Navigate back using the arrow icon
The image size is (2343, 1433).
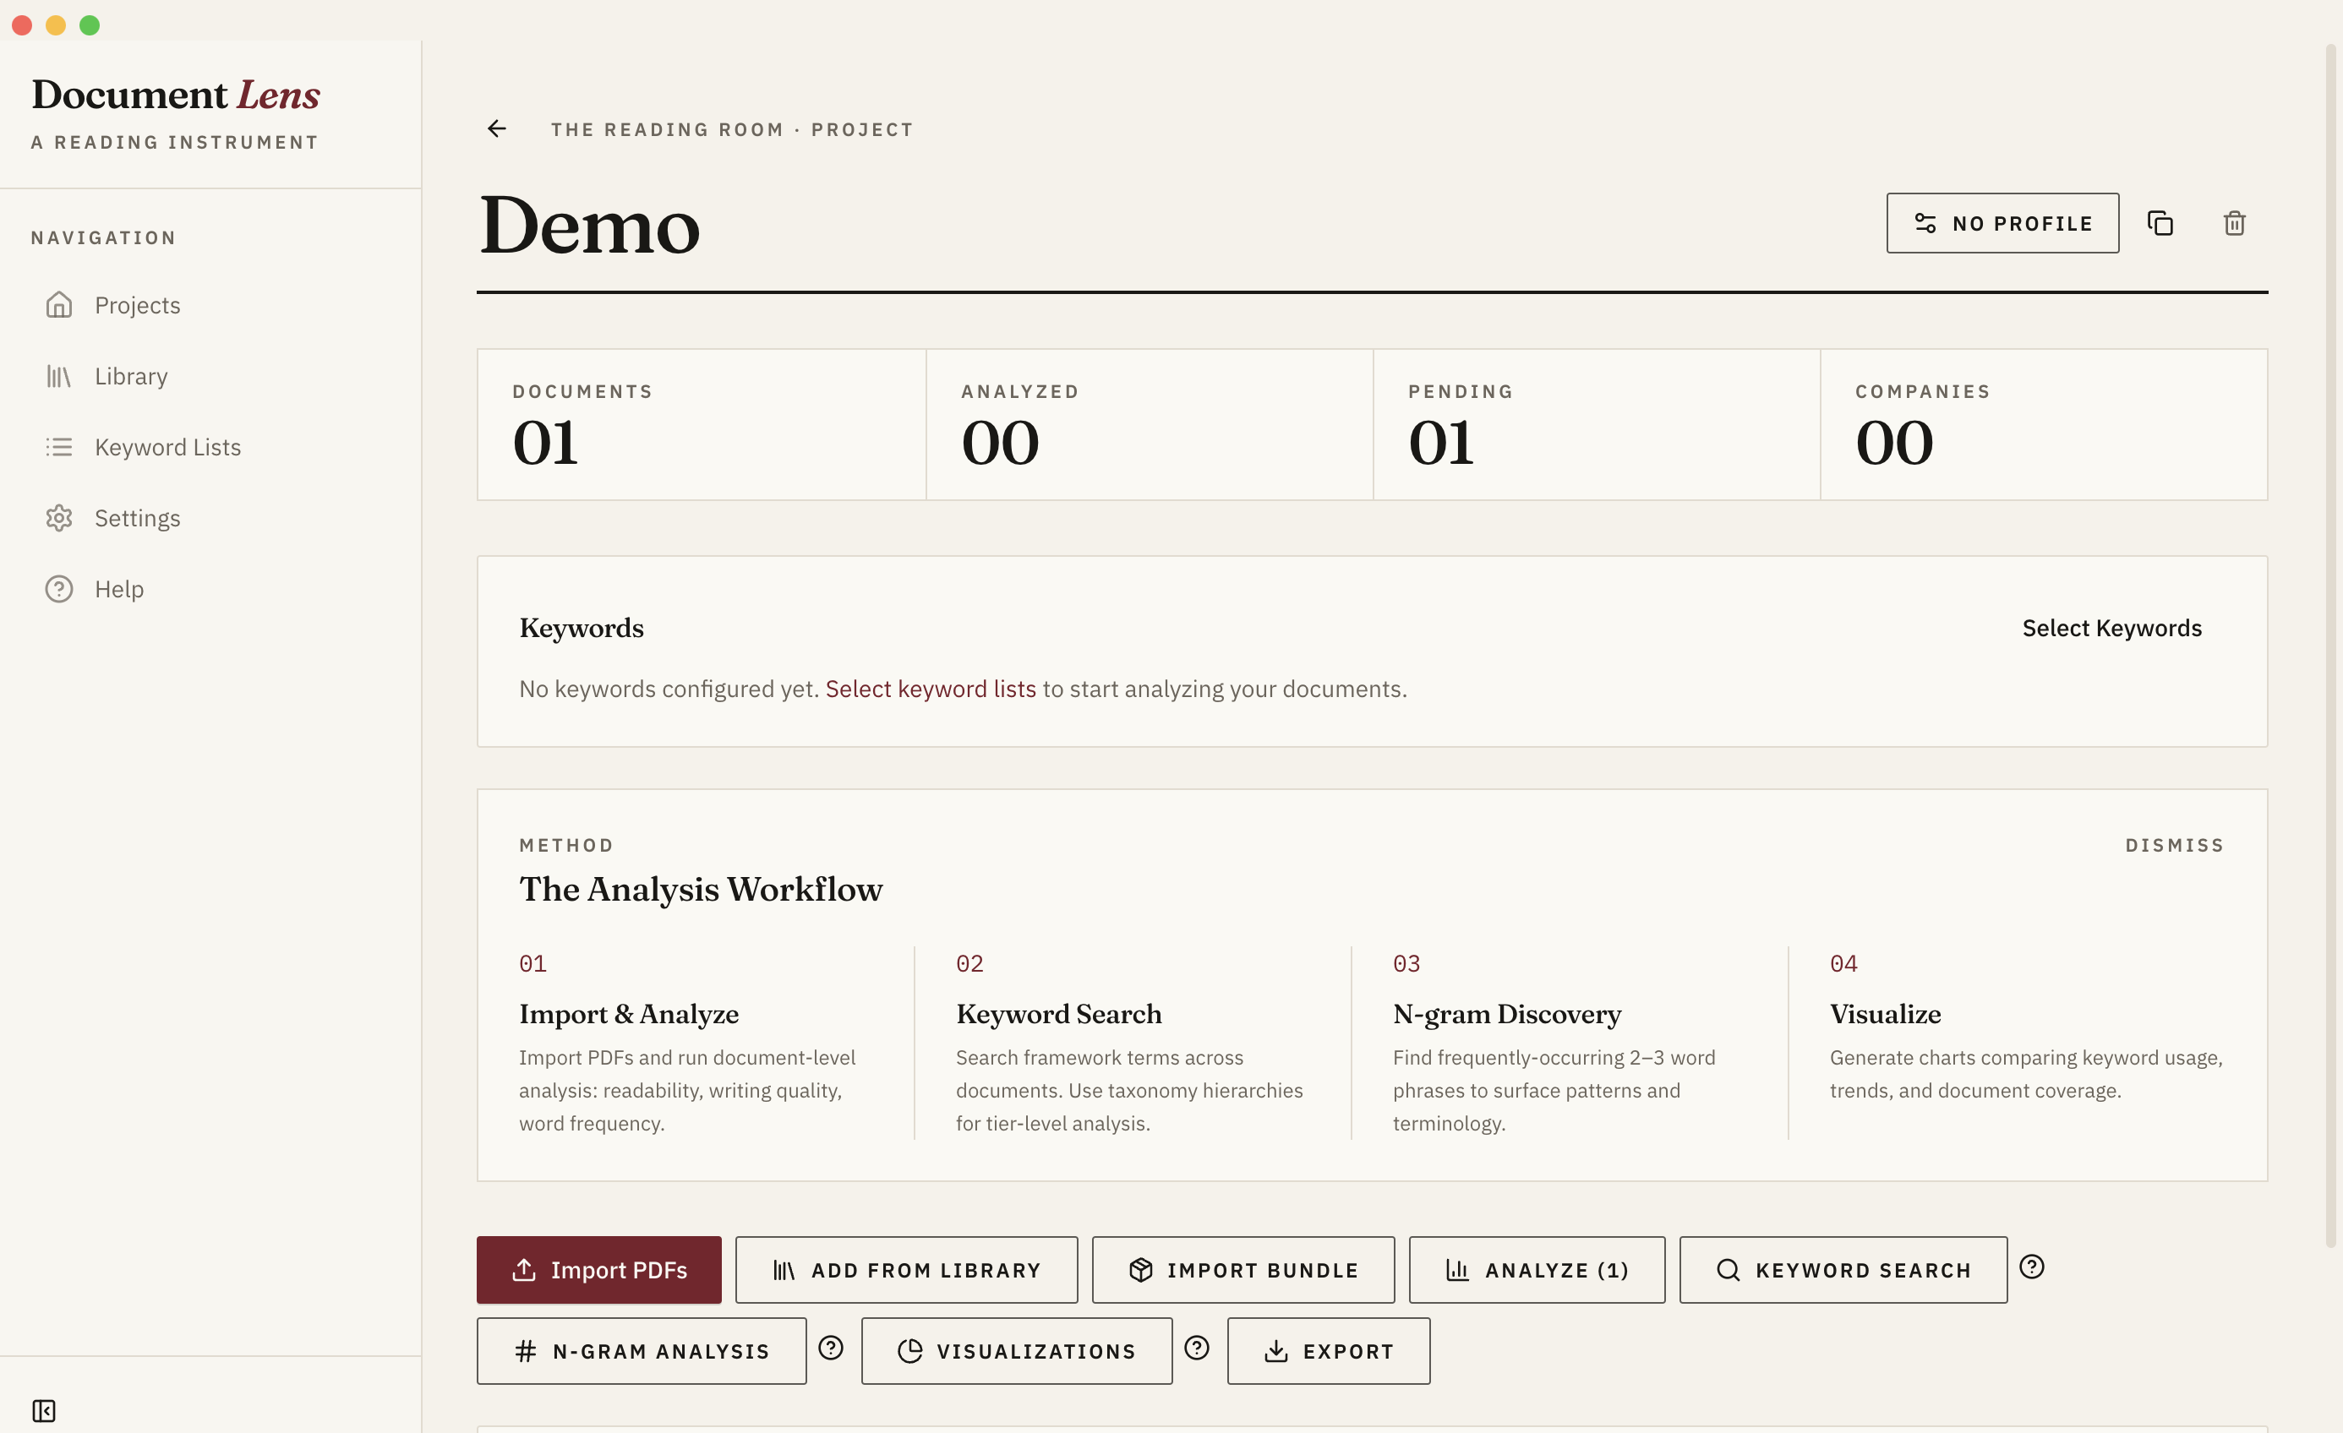[x=496, y=128]
